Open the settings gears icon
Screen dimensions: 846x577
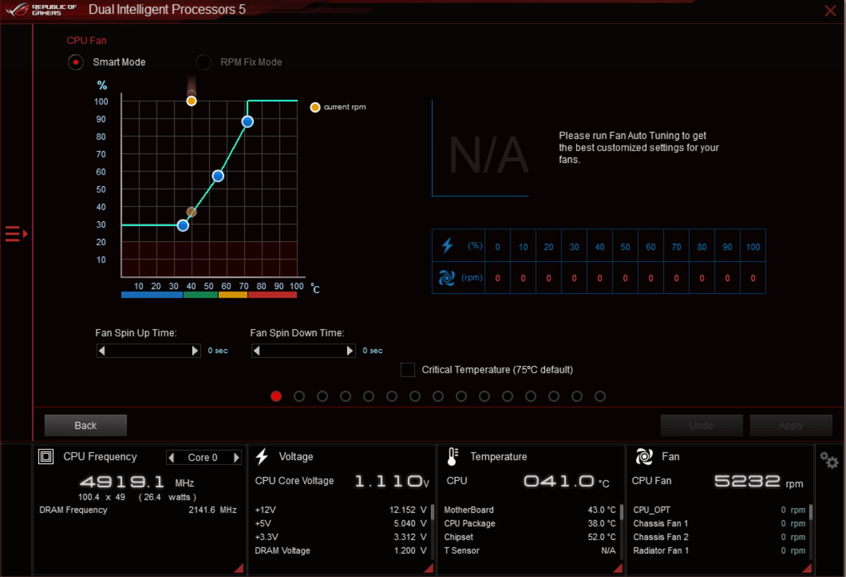(x=829, y=460)
